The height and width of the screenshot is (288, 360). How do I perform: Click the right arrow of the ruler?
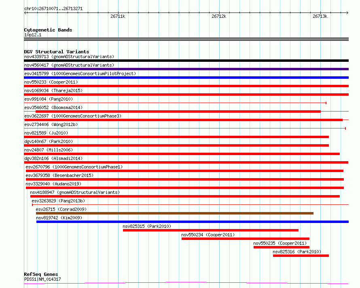point(347,13)
